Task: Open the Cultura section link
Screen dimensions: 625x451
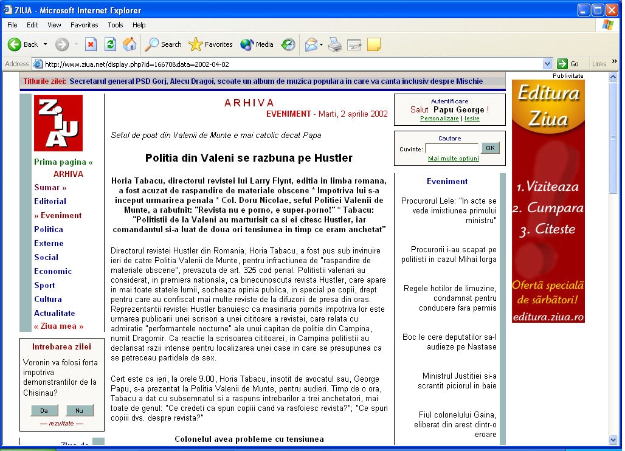Action: click(48, 299)
